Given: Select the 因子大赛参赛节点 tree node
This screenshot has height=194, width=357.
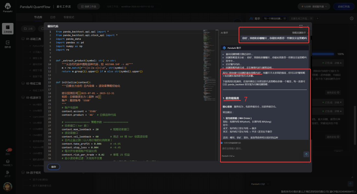Looking at the screenshot, I should [42, 186].
